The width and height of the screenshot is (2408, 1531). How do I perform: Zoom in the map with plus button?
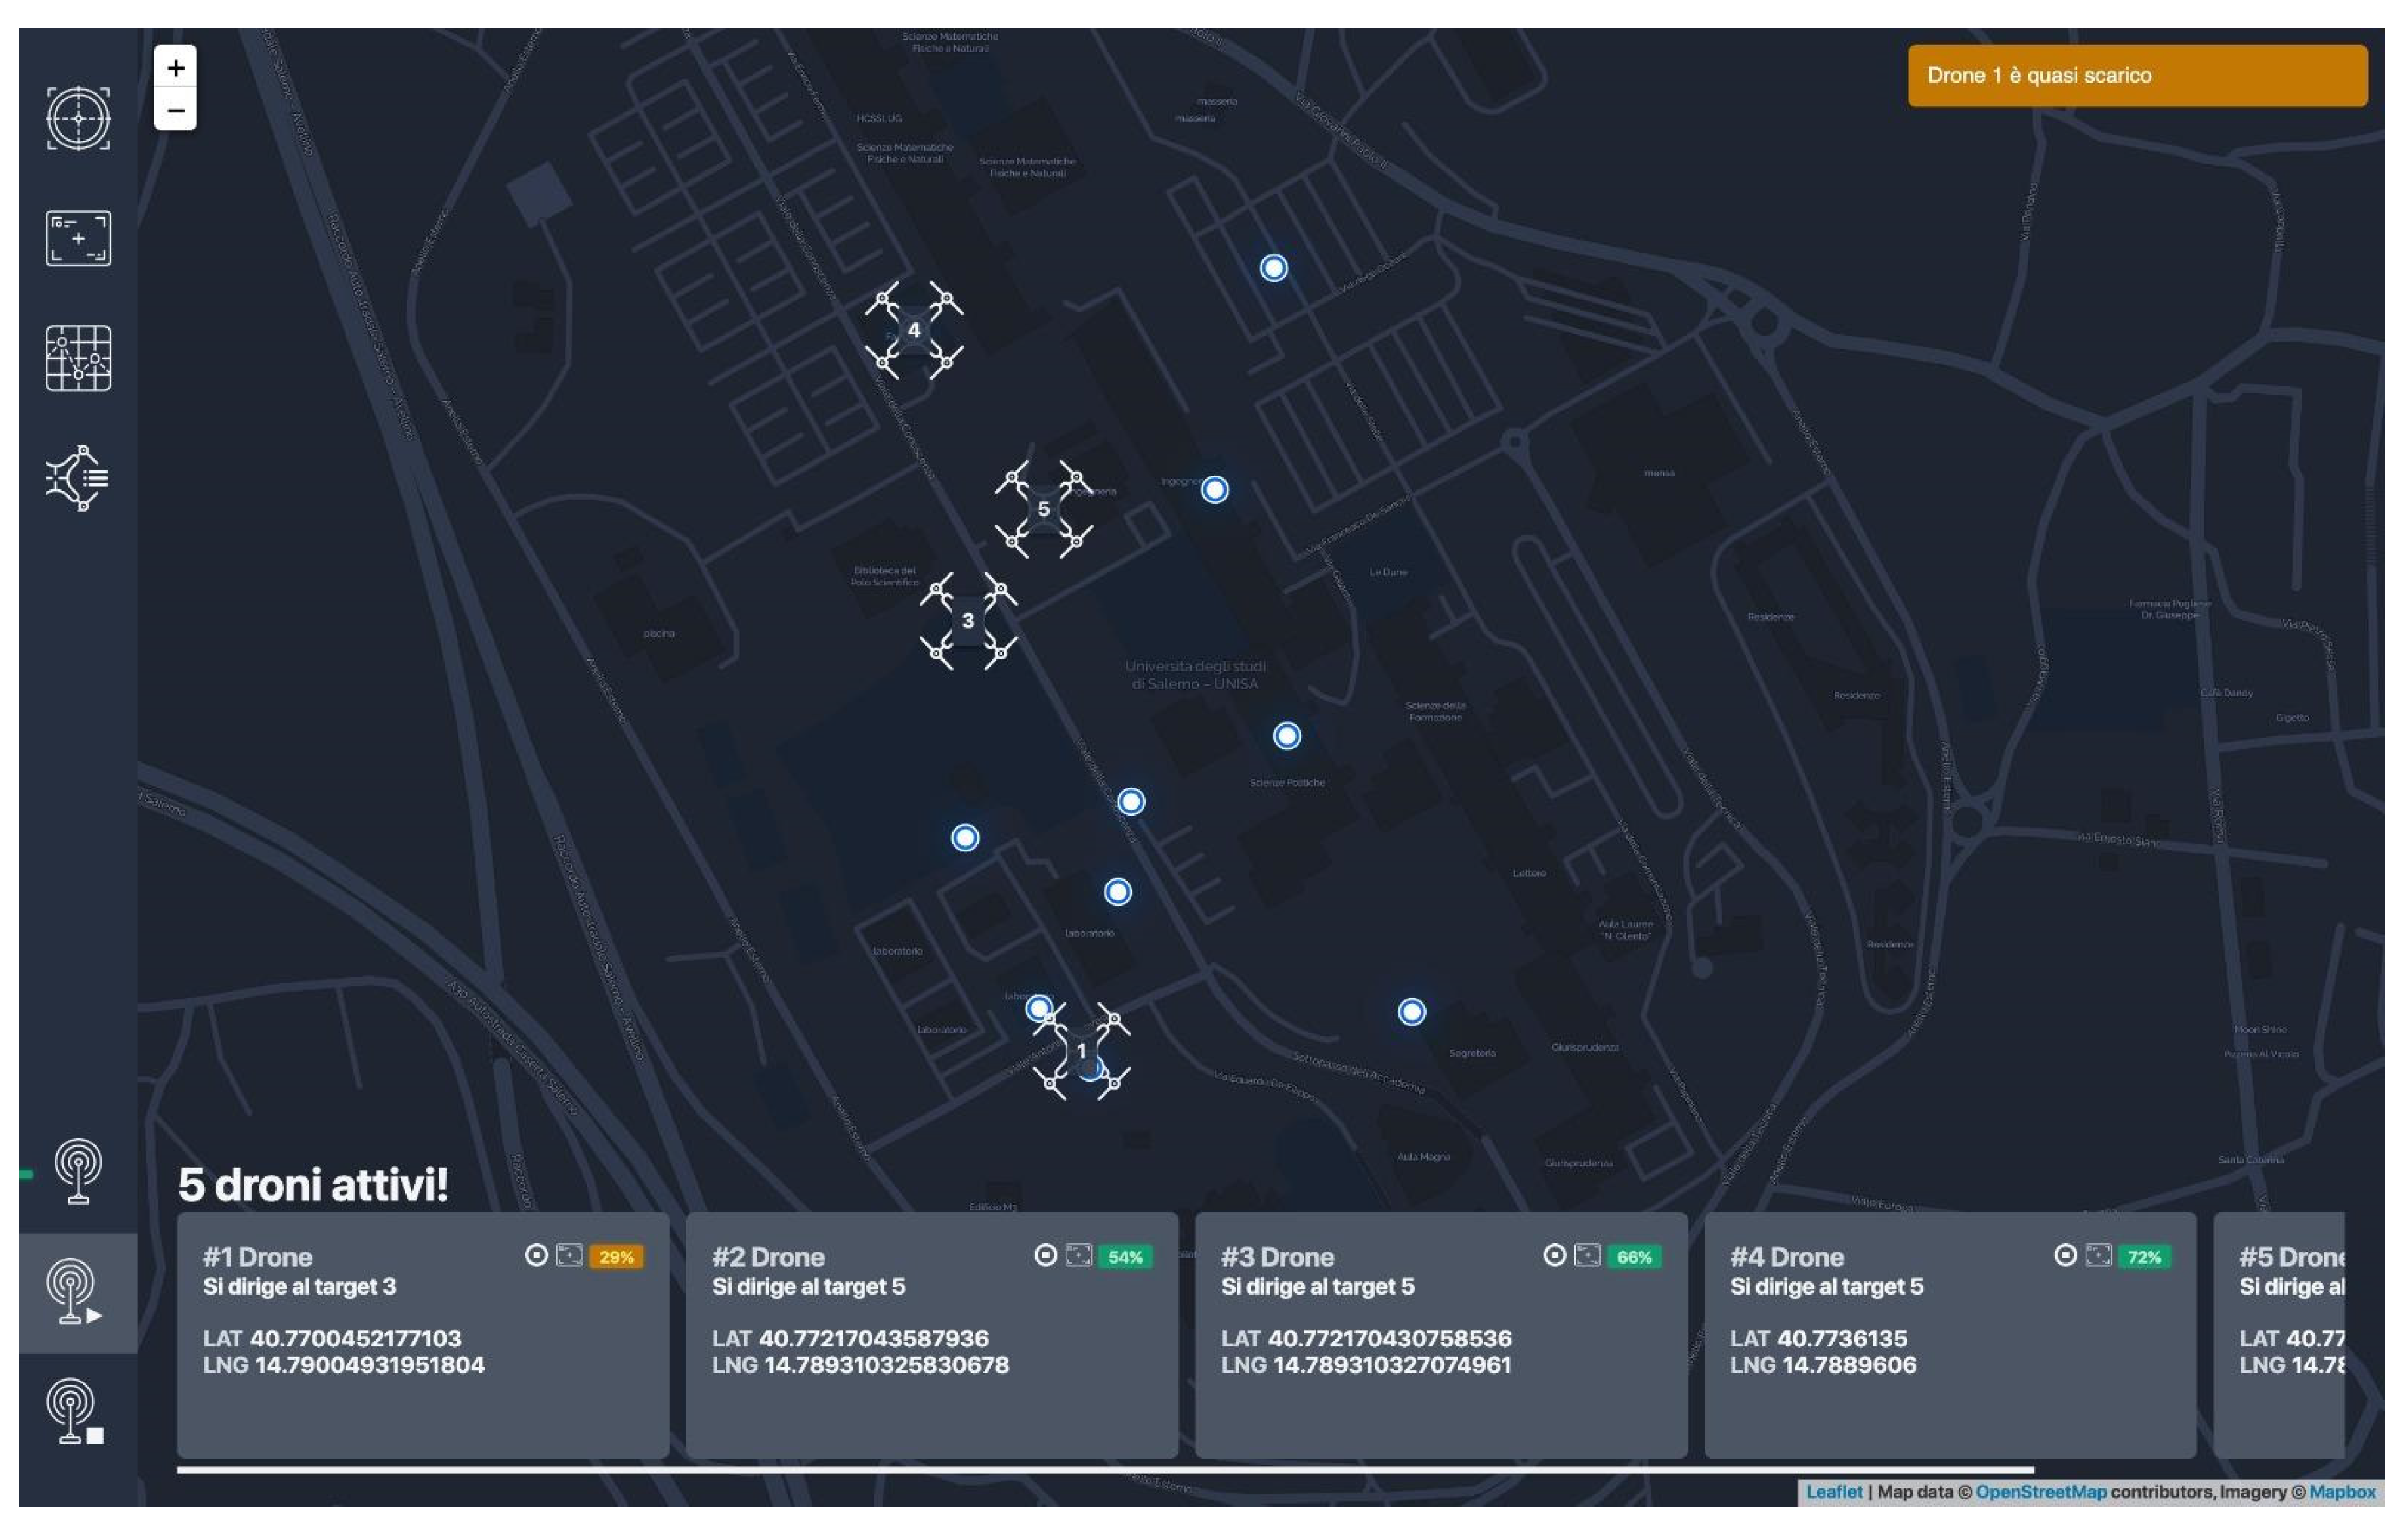[x=175, y=68]
